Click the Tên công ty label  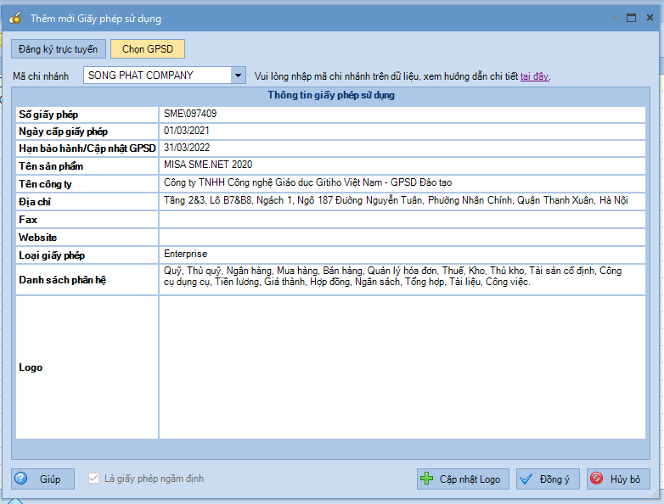[45, 184]
